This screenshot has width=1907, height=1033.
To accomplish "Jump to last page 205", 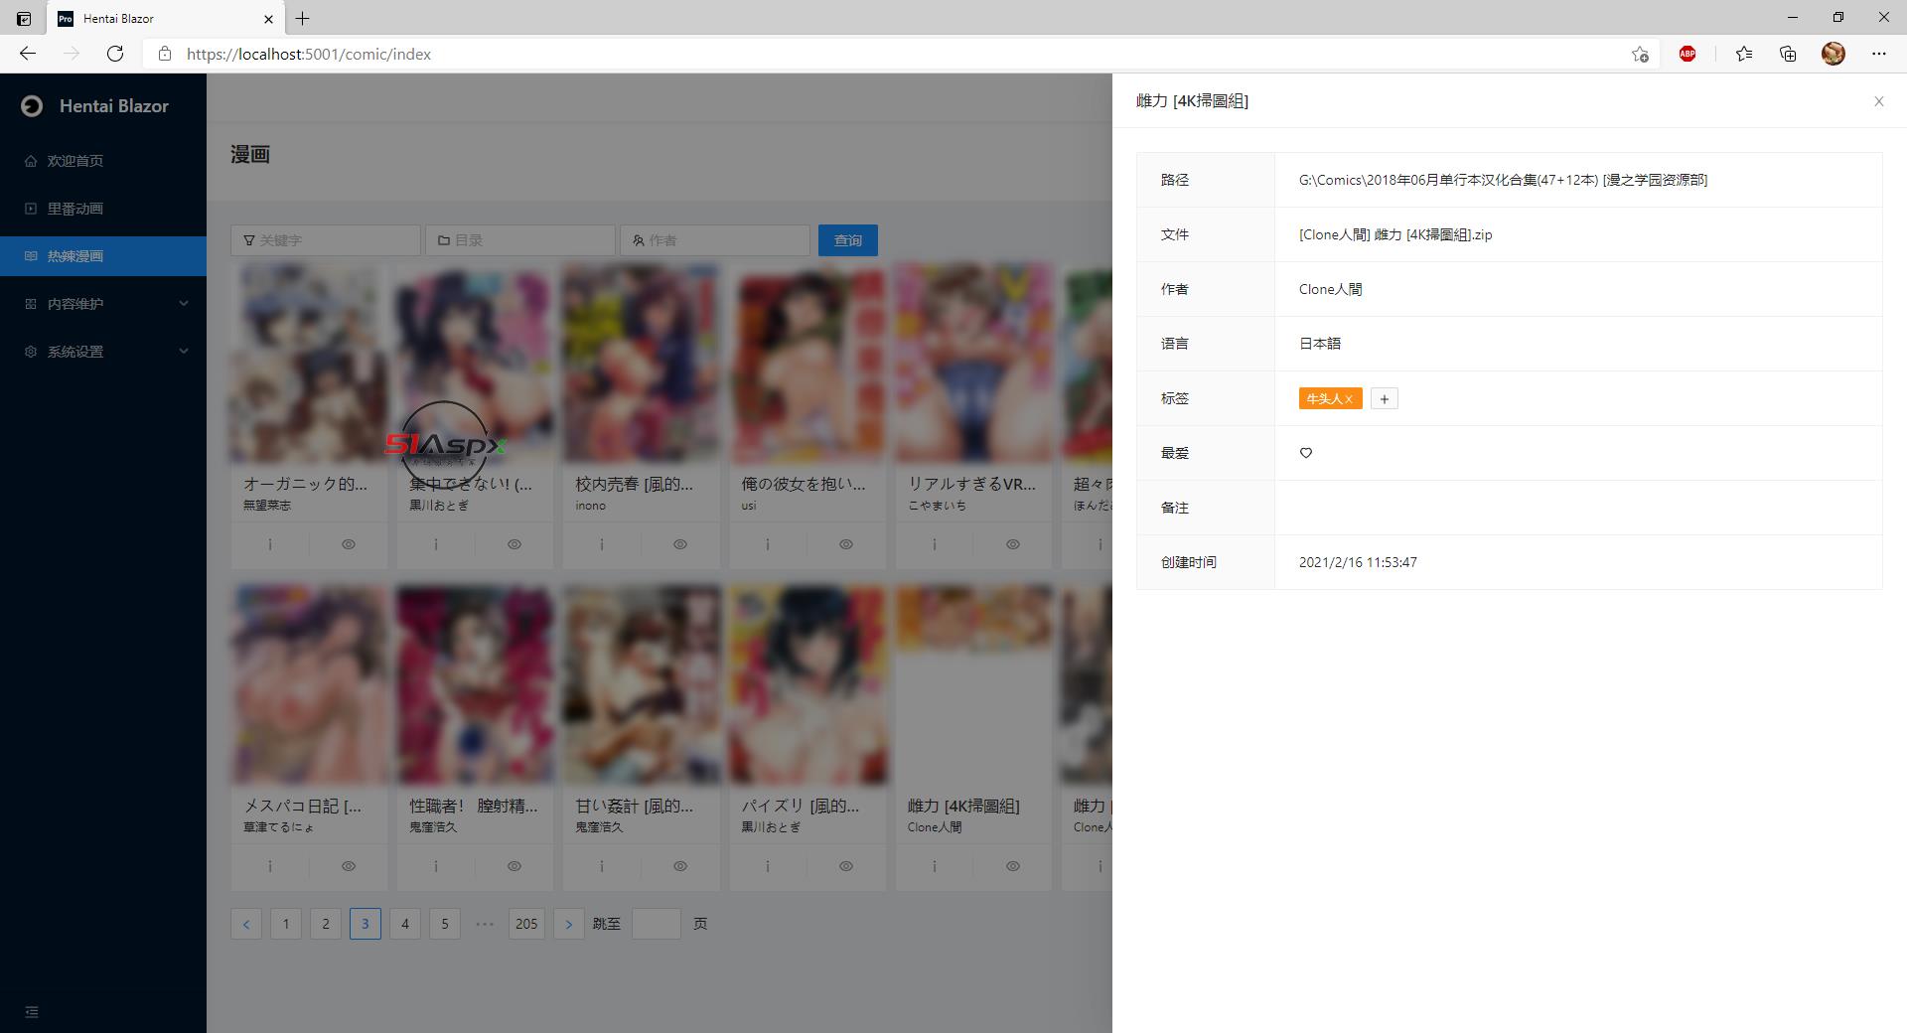I will click(526, 924).
